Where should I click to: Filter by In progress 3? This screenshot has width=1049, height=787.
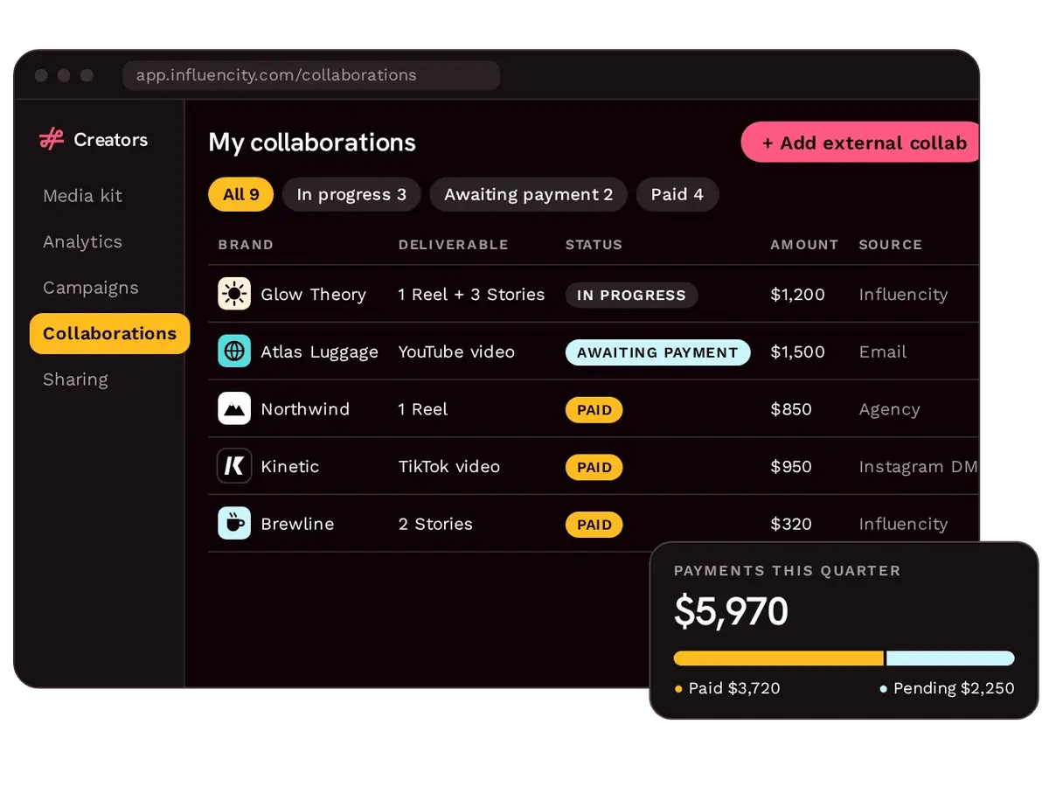(351, 194)
